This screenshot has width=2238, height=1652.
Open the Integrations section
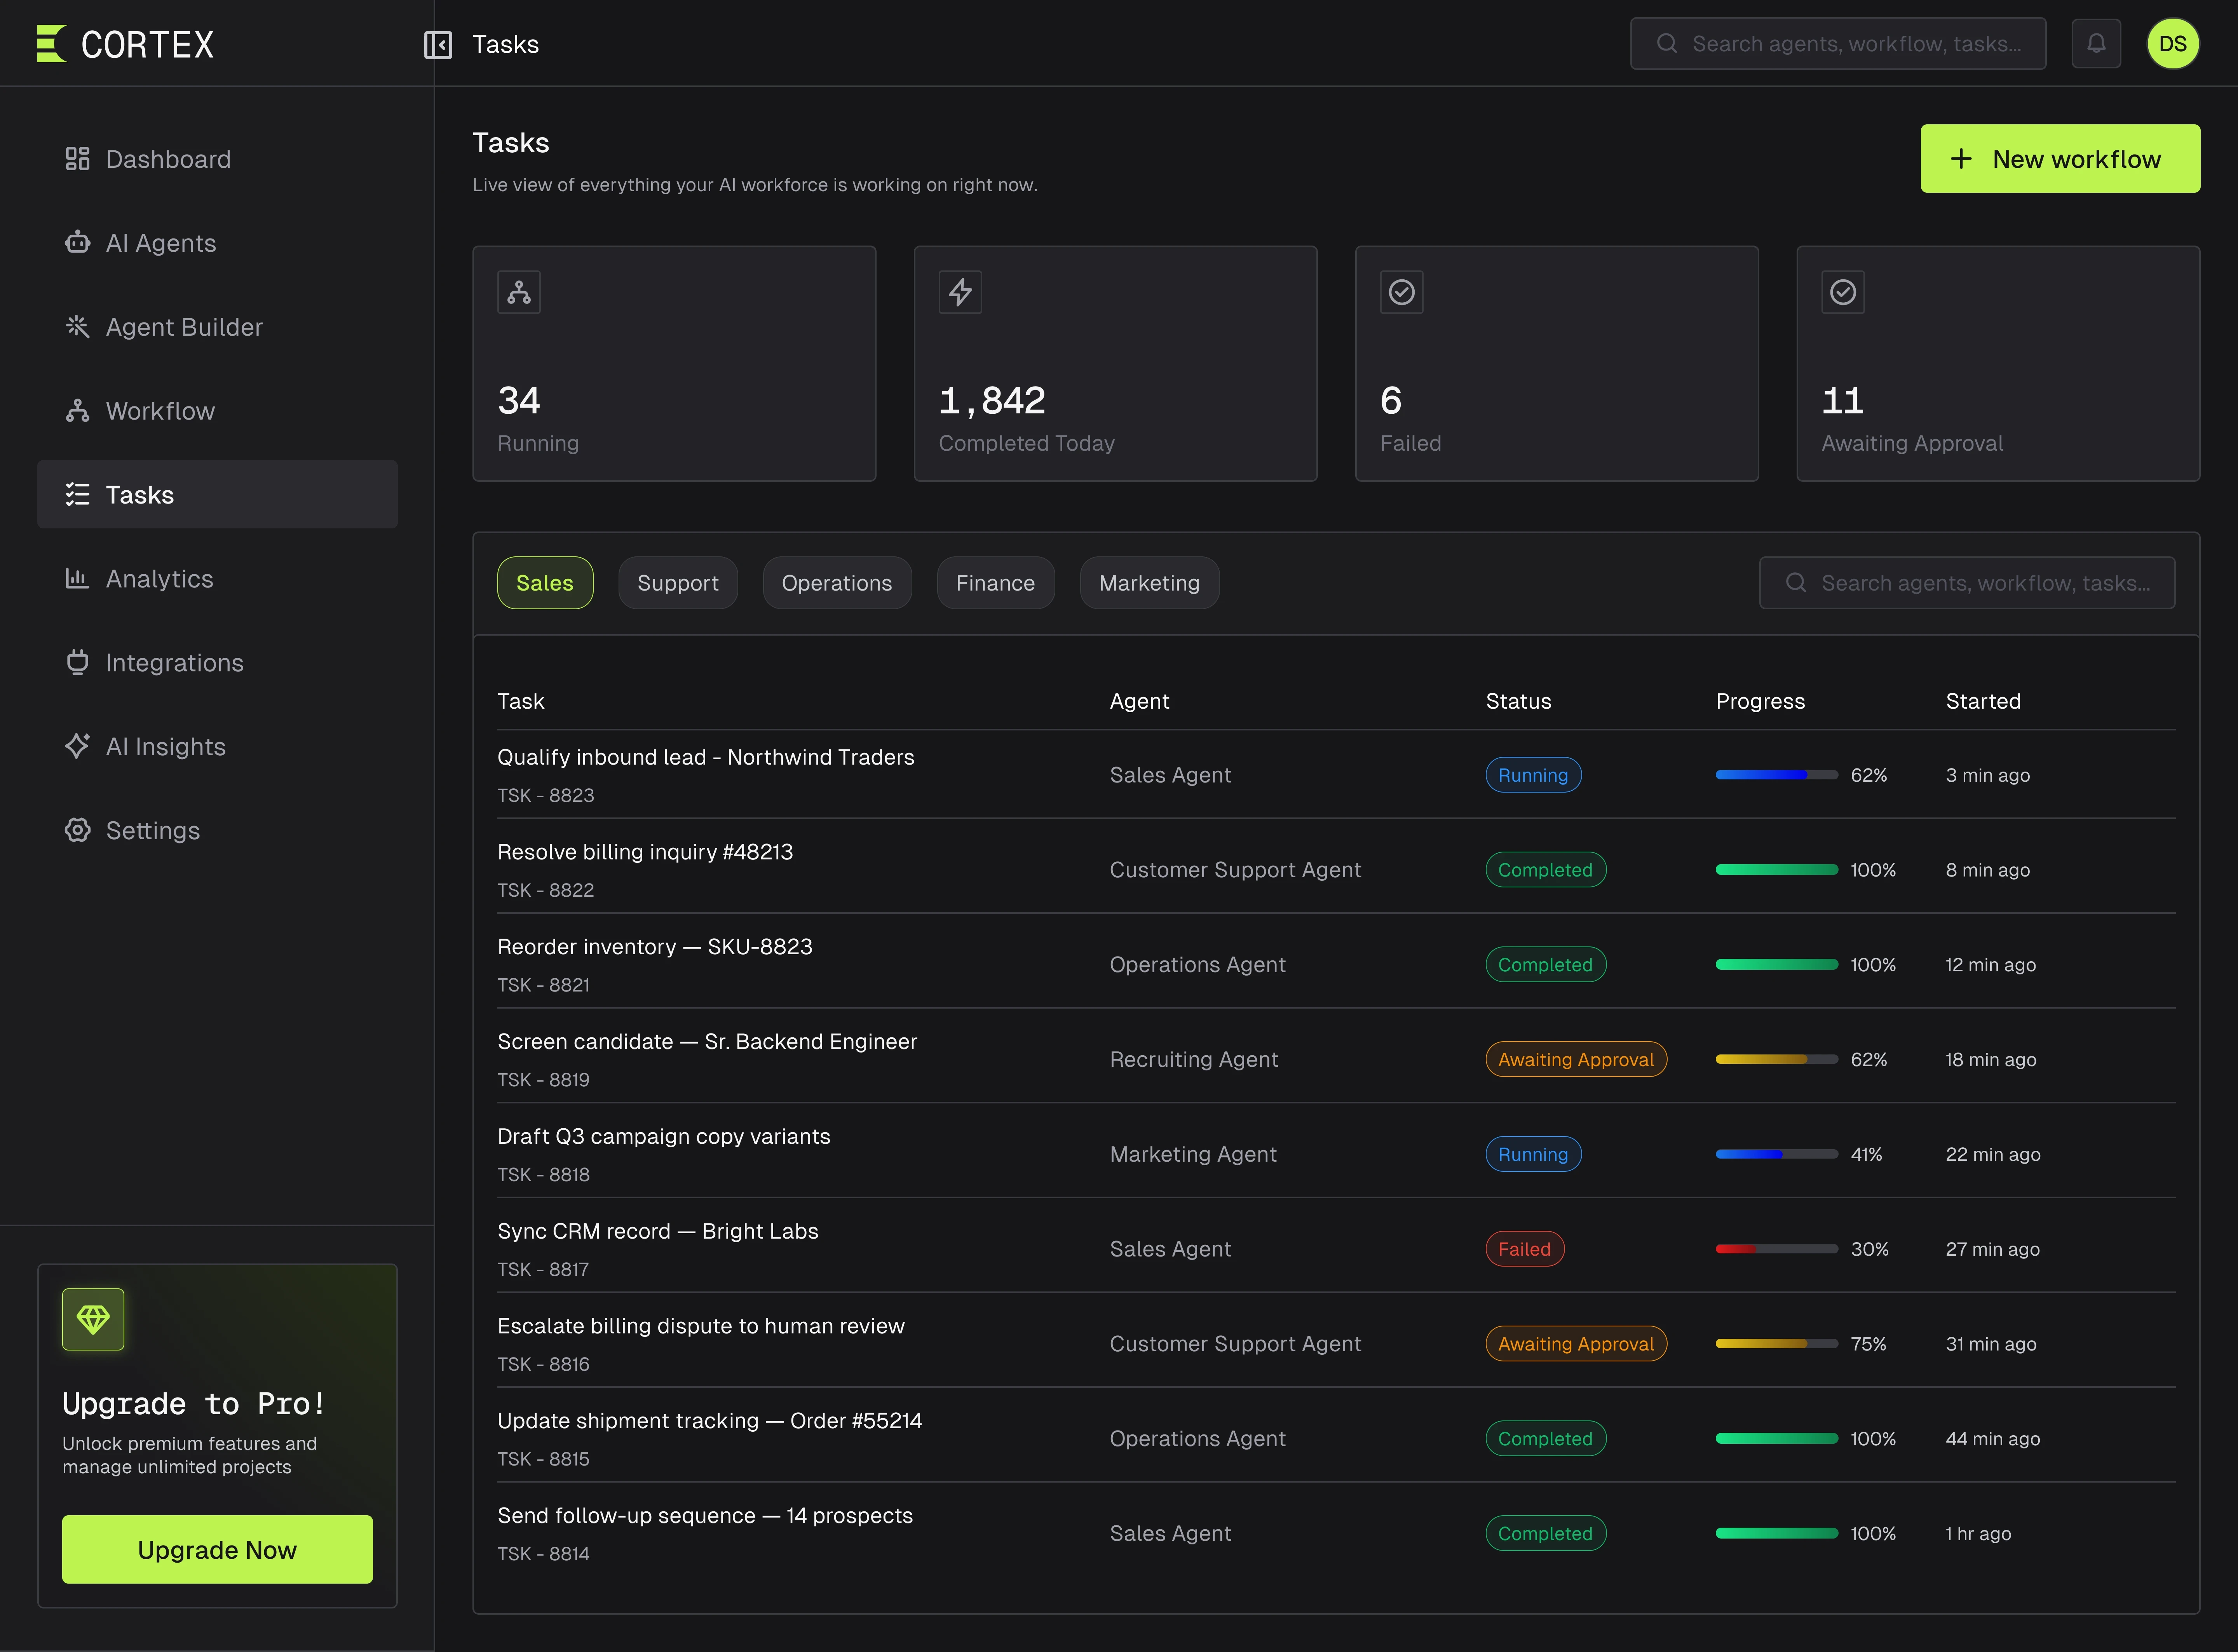coord(217,663)
